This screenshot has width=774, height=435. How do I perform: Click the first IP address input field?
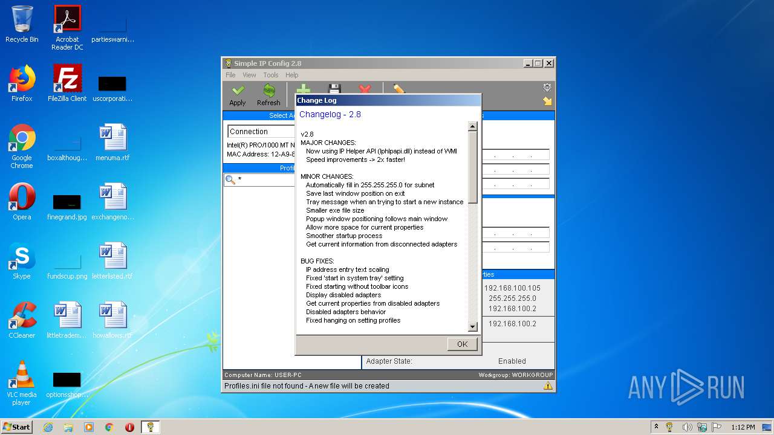pyautogui.click(x=516, y=155)
